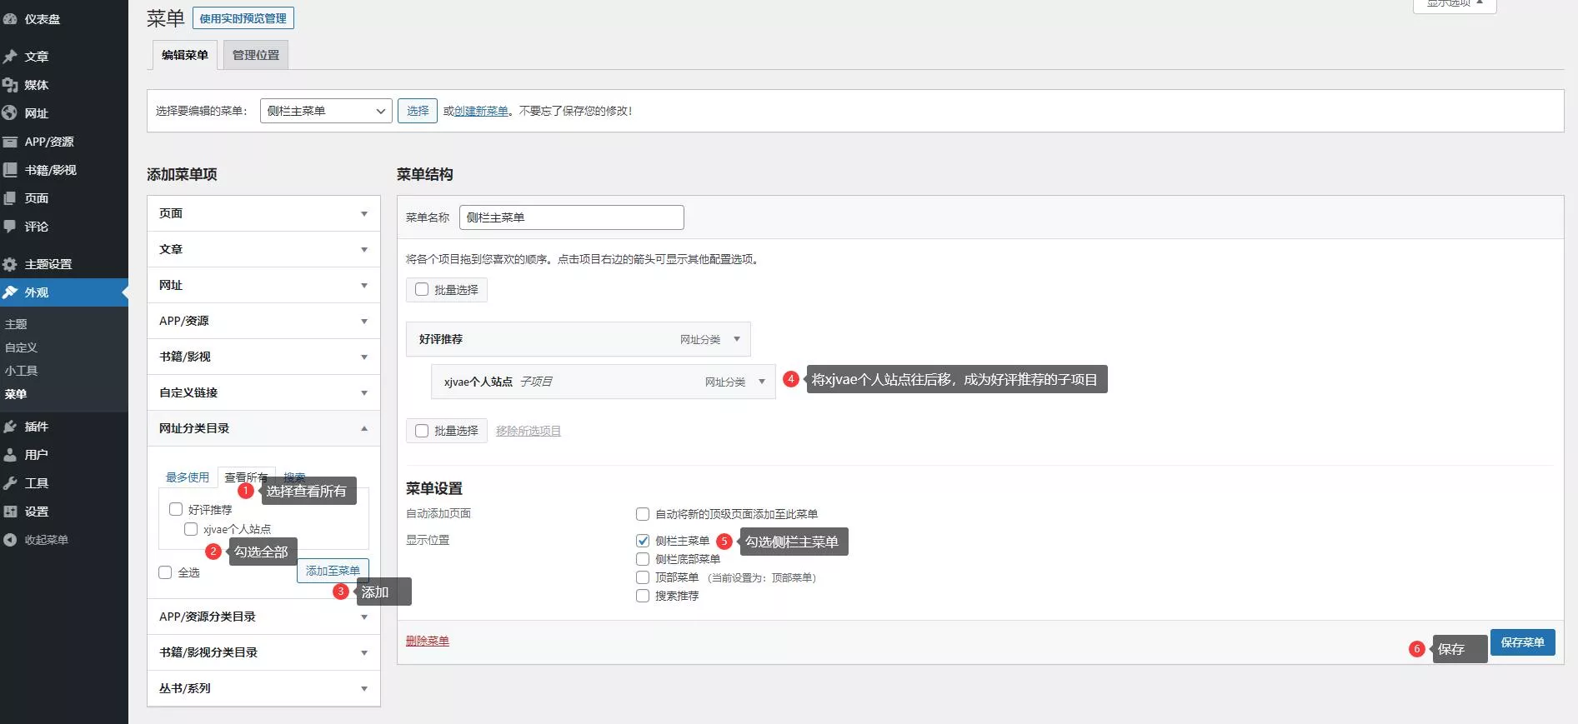Open 主题设置 using its gear icon
This screenshot has width=1578, height=724.
10,264
